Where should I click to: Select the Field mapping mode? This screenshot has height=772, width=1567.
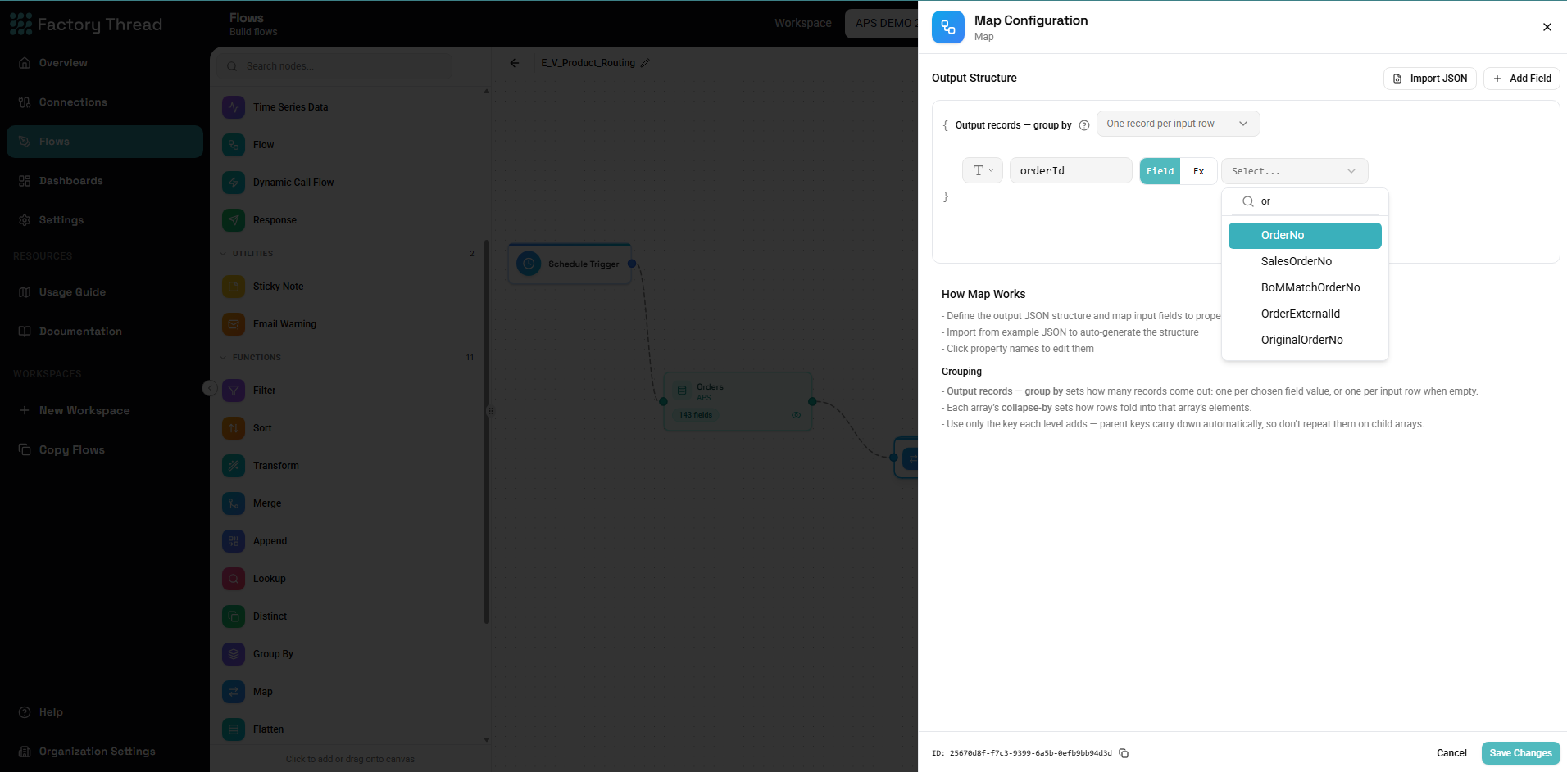[1160, 171]
